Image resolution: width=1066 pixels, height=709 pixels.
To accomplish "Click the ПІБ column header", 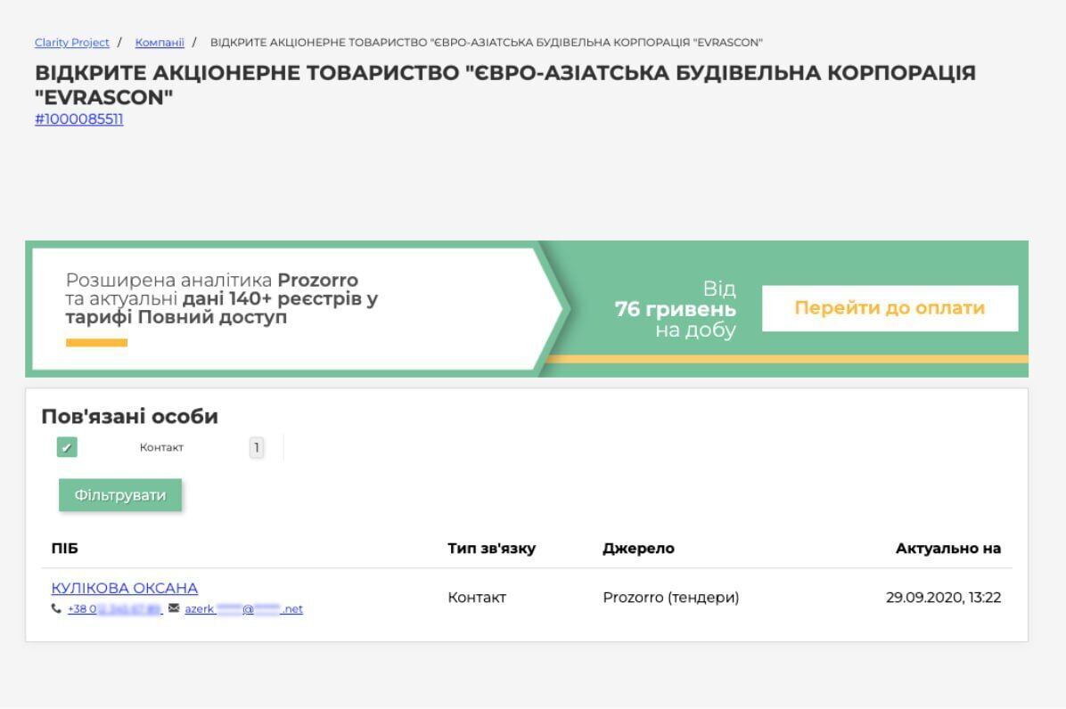I will coord(64,548).
